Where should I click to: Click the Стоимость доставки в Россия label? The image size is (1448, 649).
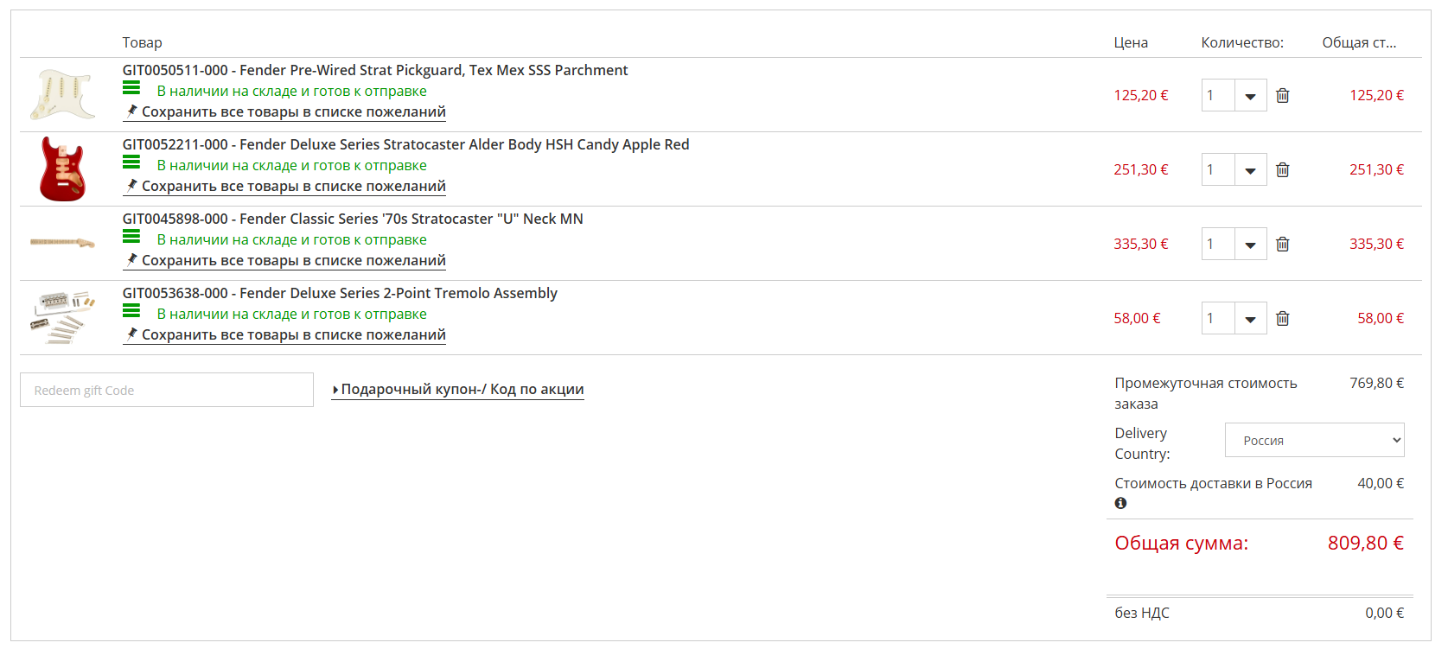click(x=1214, y=483)
